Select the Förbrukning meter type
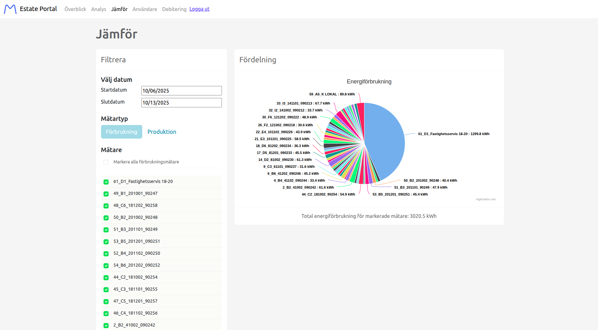Image resolution: width=598 pixels, height=330 pixels. click(121, 132)
